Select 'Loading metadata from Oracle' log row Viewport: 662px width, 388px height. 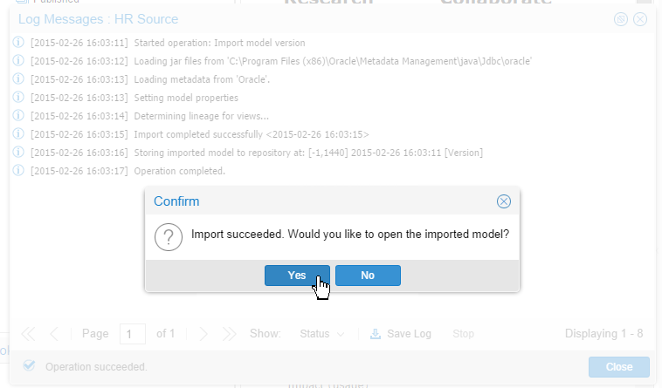pyautogui.click(x=202, y=79)
